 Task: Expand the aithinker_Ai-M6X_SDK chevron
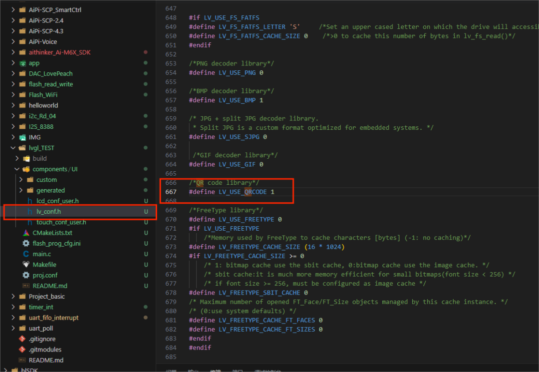[13, 52]
